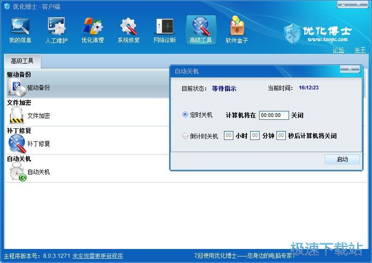Screen dimensions: 372x263
Task: Click the 未发现需要更新程序 link
Action: 97,256
